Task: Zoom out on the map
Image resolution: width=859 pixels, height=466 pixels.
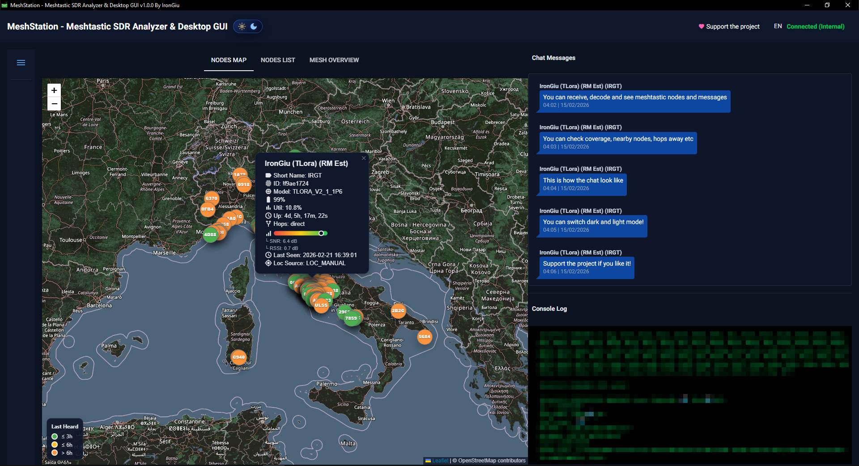Action: click(54, 104)
